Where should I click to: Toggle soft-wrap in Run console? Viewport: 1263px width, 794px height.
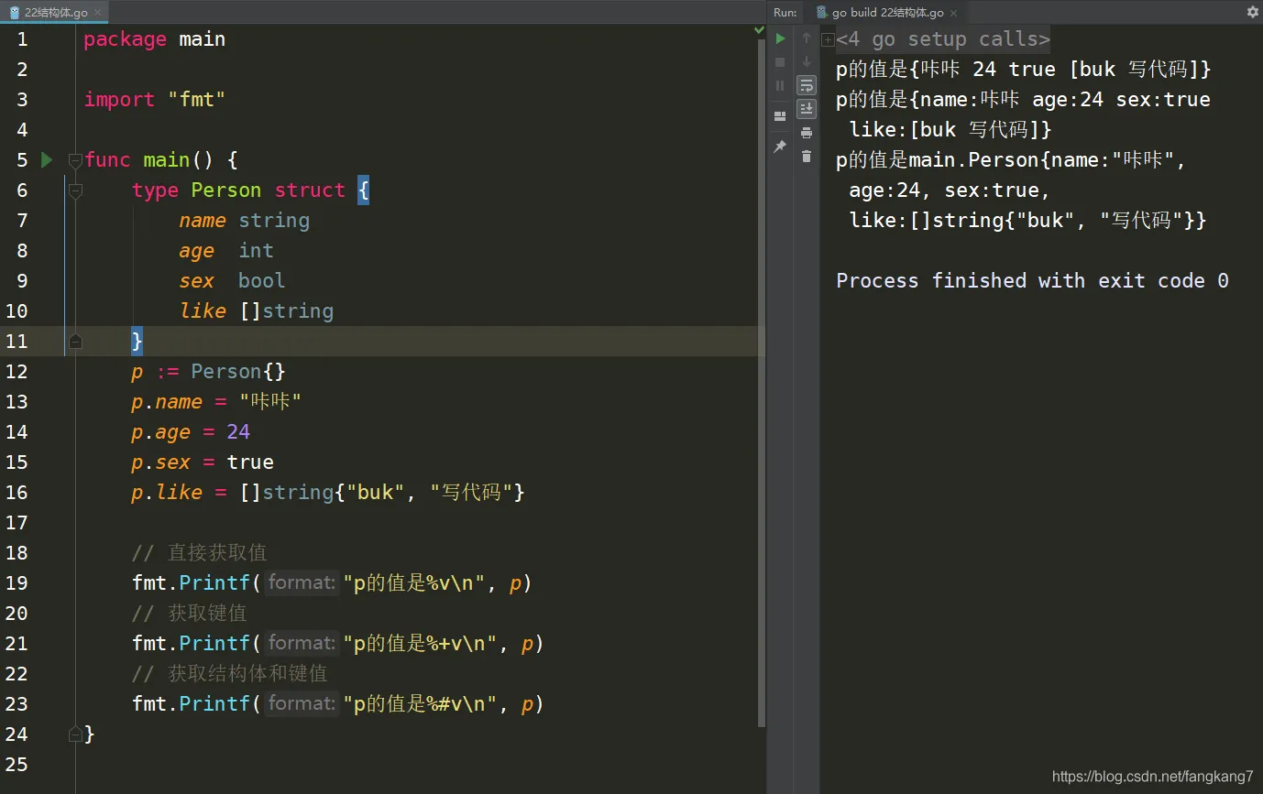pyautogui.click(x=807, y=85)
